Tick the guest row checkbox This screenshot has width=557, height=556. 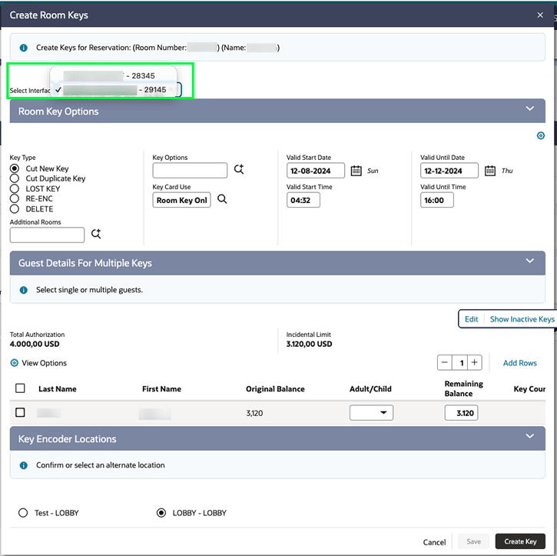pos(20,413)
